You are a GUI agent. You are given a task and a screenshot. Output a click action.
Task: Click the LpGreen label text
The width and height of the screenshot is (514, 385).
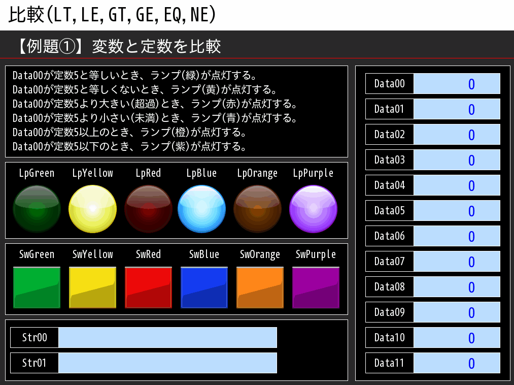pos(37,173)
